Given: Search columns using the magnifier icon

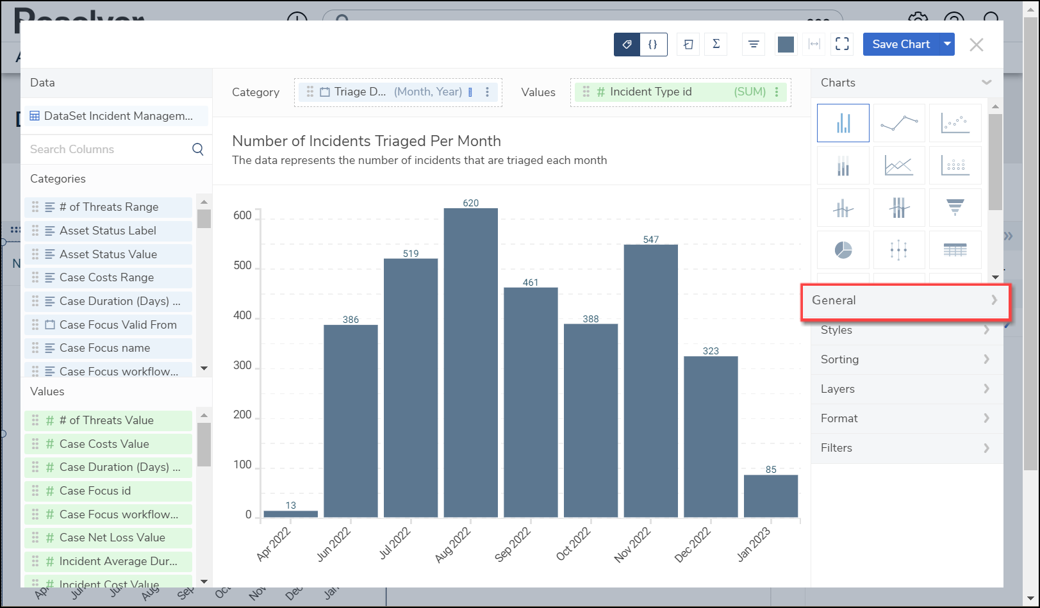Looking at the screenshot, I should [197, 149].
